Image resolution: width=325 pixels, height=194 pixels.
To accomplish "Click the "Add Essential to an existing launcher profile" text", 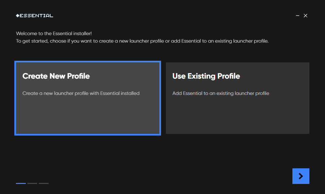I will 221,93.
